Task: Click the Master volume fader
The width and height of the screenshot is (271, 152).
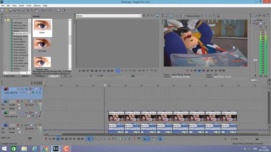Action: coord(255,60)
